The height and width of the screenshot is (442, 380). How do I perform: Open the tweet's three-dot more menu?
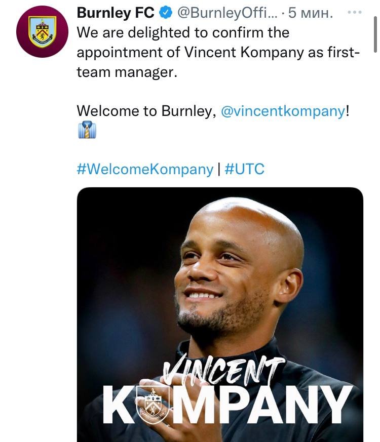point(355,12)
